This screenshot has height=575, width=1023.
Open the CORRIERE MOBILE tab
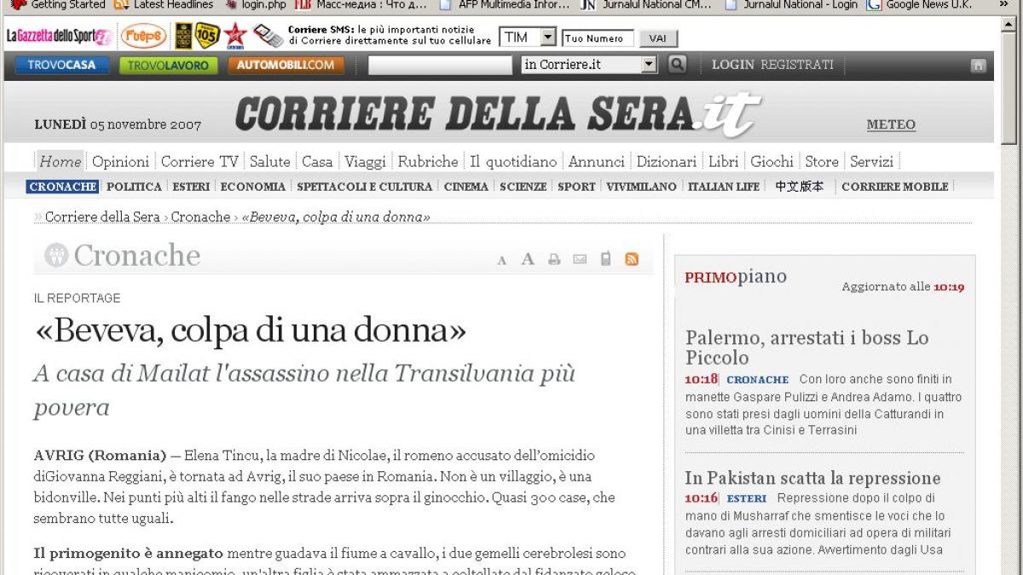[894, 187]
